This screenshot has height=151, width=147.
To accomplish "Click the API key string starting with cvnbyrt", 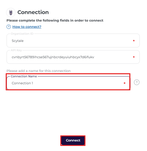I will (x=53, y=57).
